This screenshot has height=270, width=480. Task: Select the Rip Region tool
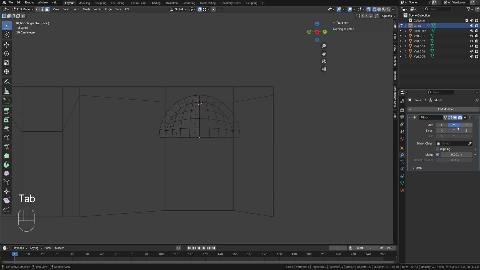tap(7, 210)
